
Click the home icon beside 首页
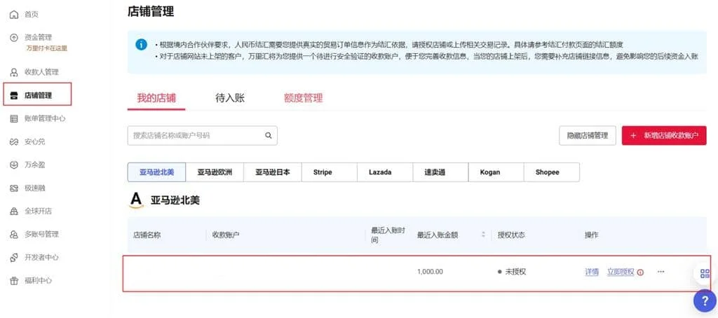(14, 14)
